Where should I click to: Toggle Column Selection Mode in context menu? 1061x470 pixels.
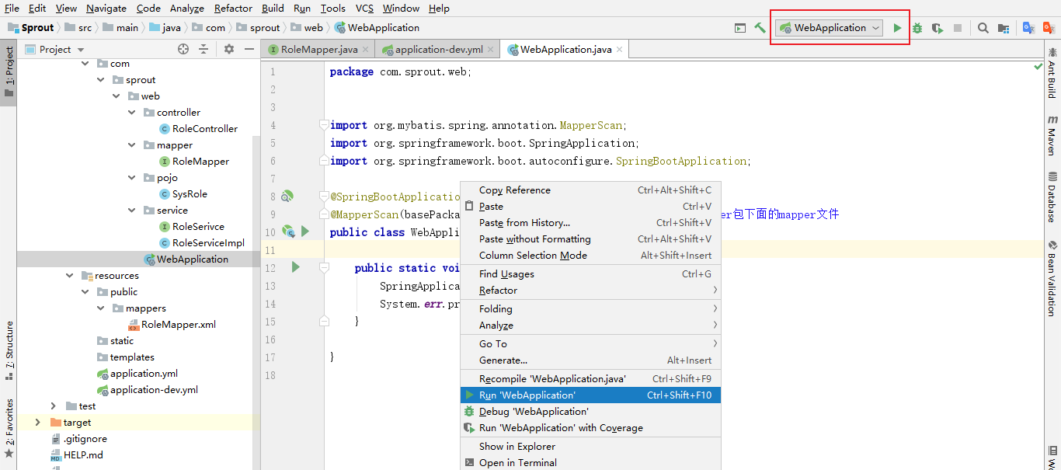533,256
